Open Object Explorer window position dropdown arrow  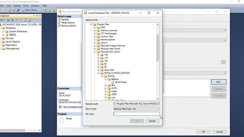coord(34,16)
